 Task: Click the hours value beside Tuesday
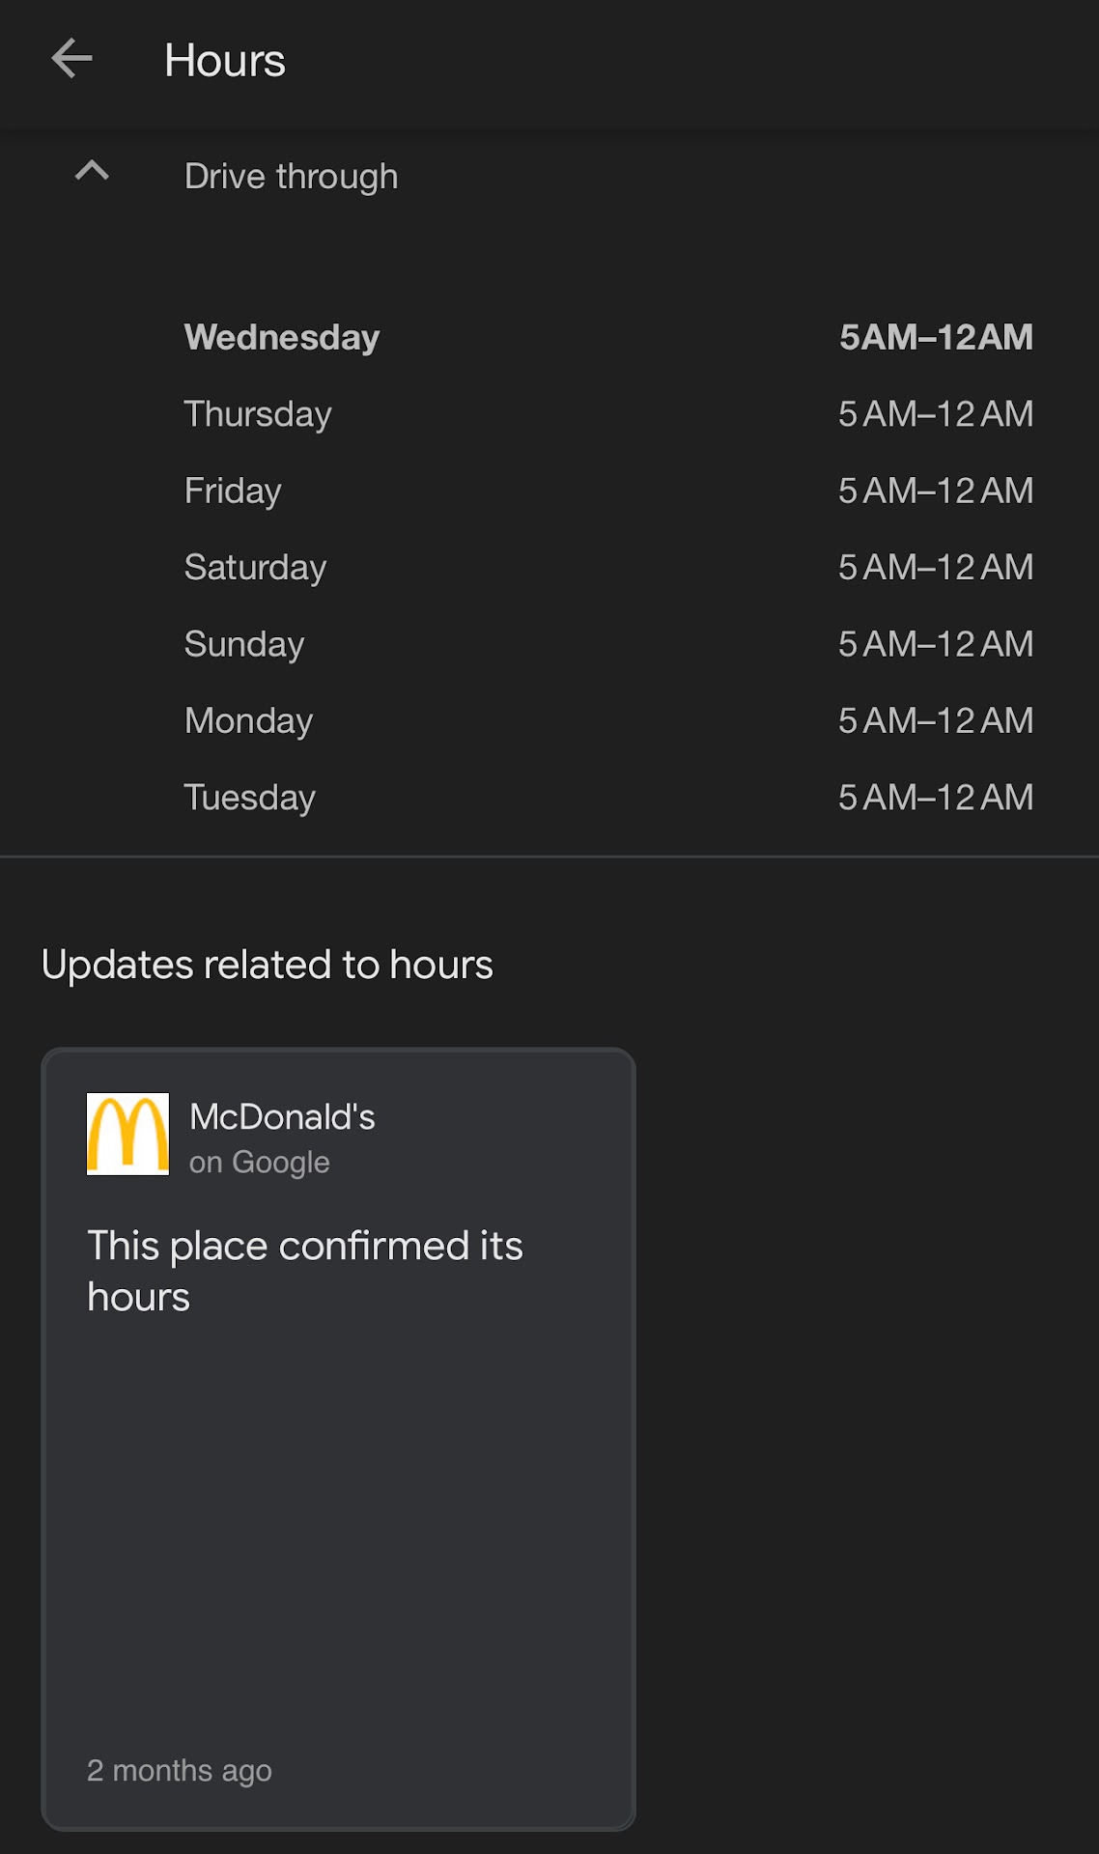[x=935, y=798]
